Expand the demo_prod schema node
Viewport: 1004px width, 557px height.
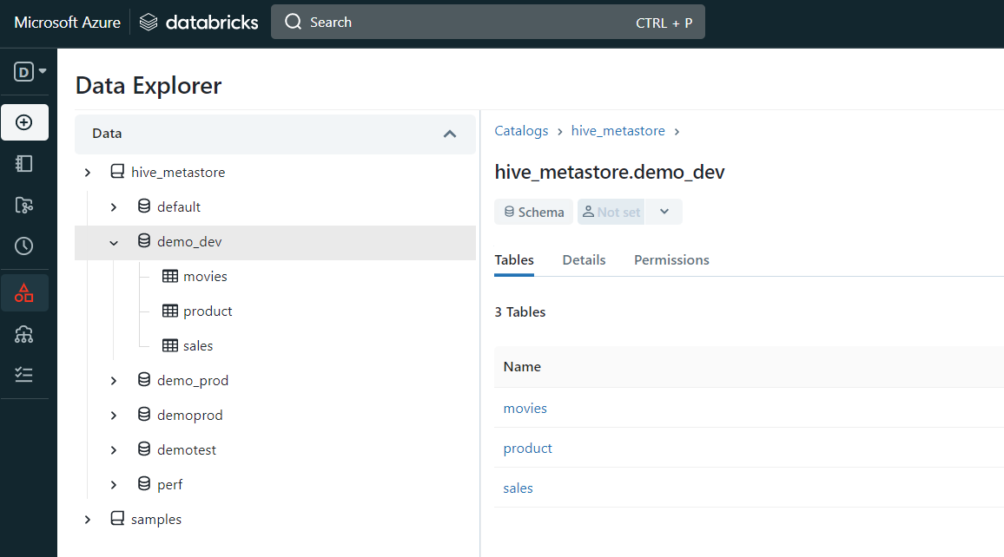[114, 381]
